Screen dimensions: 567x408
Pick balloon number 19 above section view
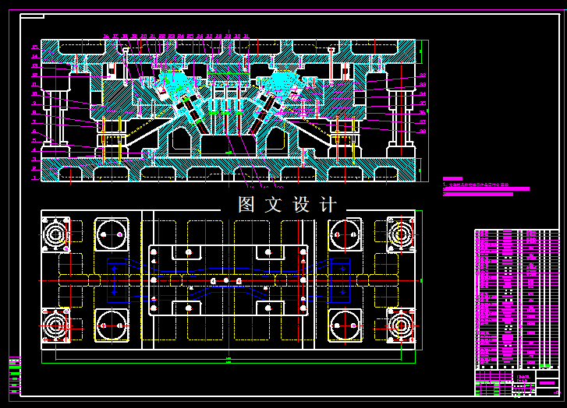134,36
